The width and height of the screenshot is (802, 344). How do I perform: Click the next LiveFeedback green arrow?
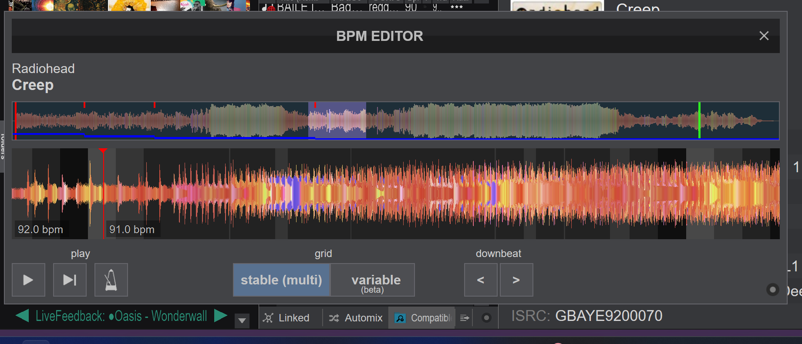221,316
